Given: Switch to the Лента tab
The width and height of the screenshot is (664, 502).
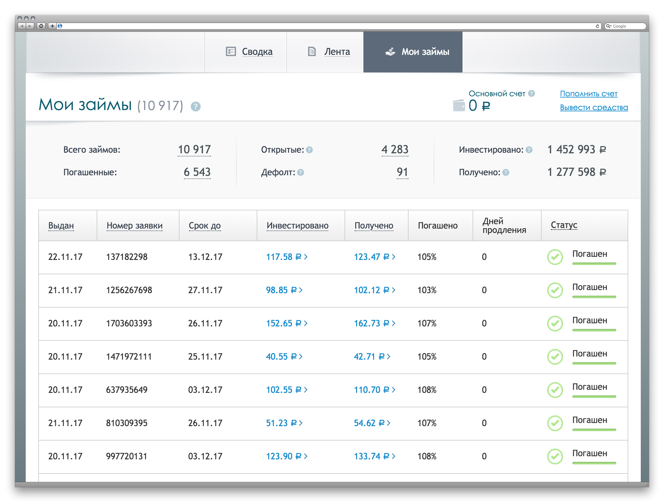Looking at the screenshot, I should pyautogui.click(x=325, y=52).
